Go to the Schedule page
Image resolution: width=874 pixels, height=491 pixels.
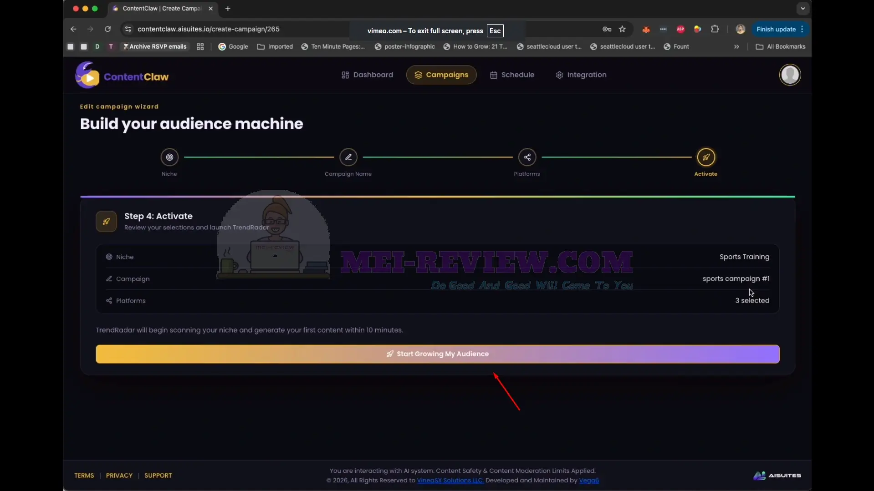coord(512,75)
